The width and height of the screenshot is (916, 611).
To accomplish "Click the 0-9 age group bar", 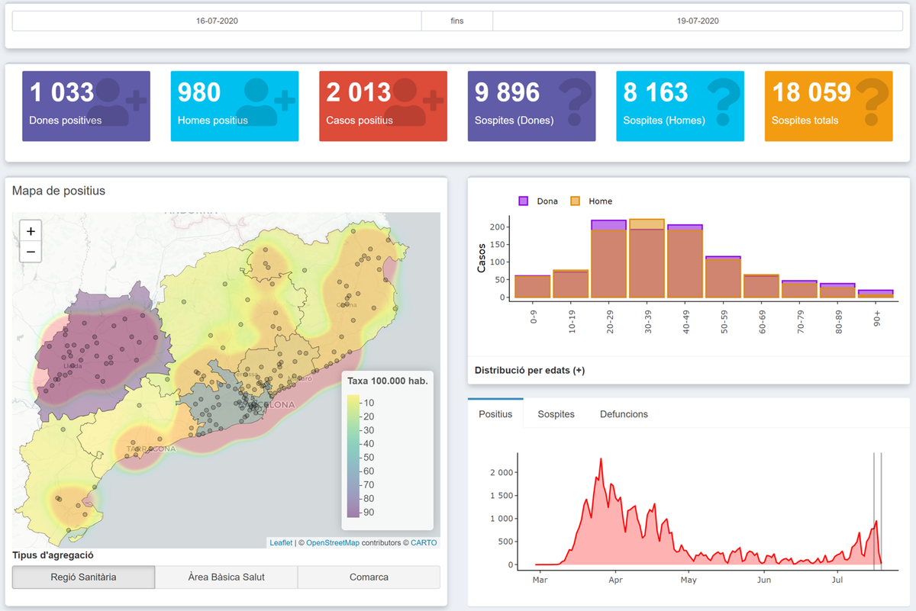I will [x=532, y=287].
